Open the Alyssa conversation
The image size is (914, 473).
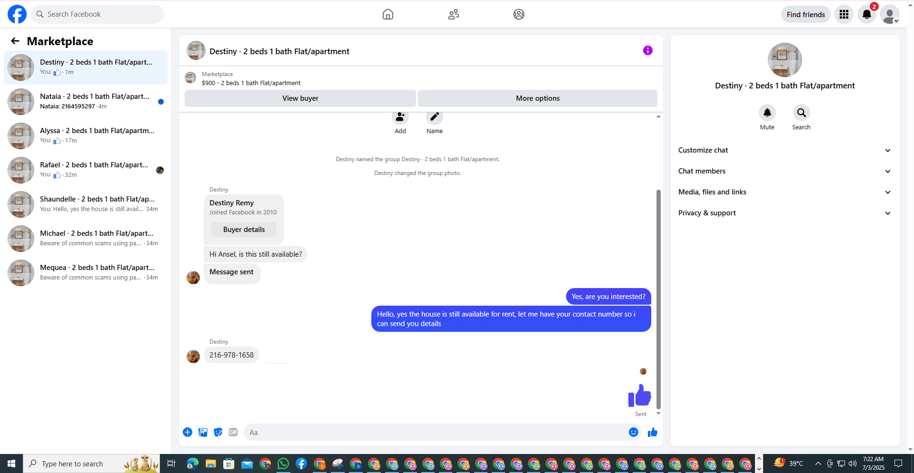[86, 136]
